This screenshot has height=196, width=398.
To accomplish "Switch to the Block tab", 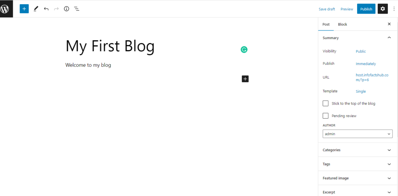I will pos(342,24).
